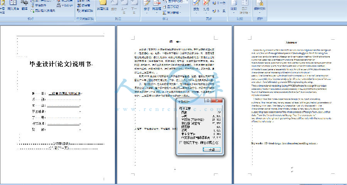Expand the Balloons dropdown arrow
Viewport: 347px width, 185px height.
(x=157, y=13)
